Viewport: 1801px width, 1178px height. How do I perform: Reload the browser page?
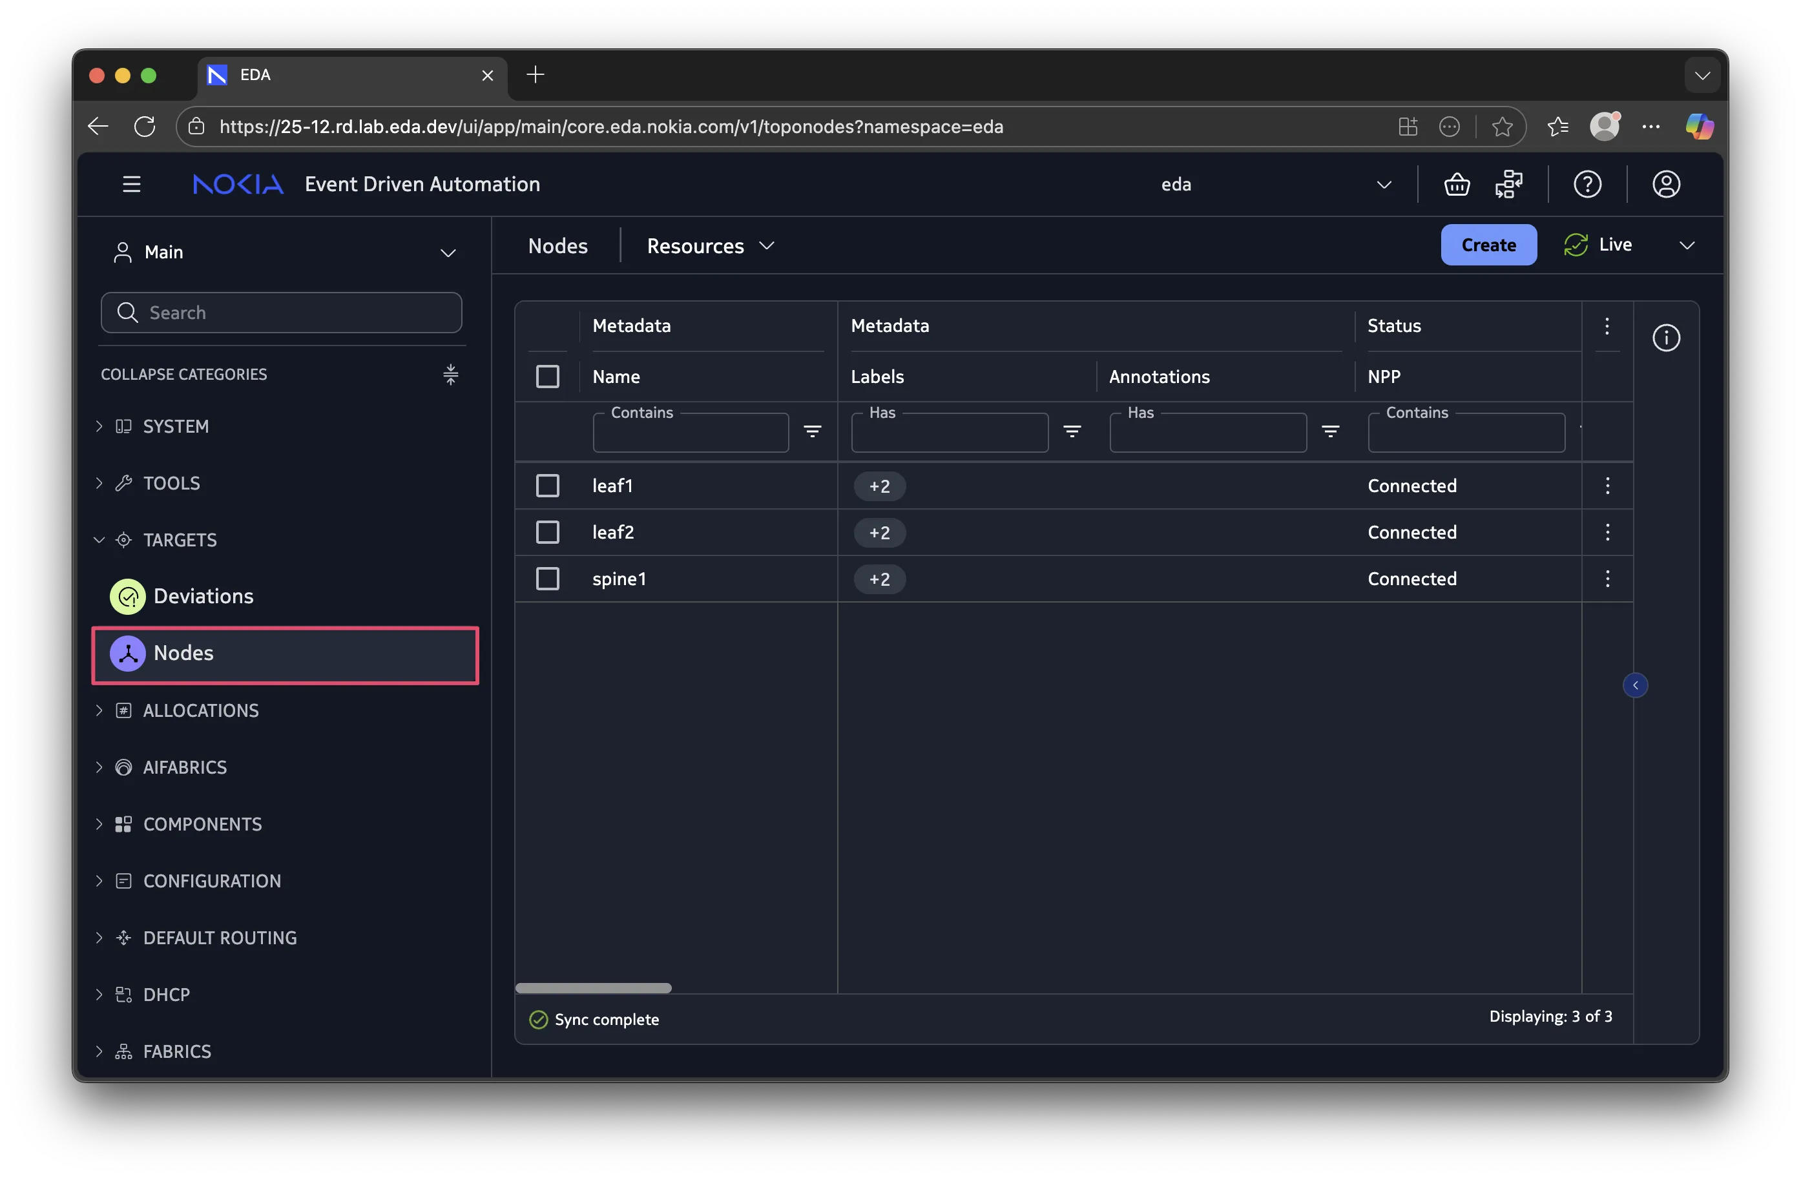(145, 127)
